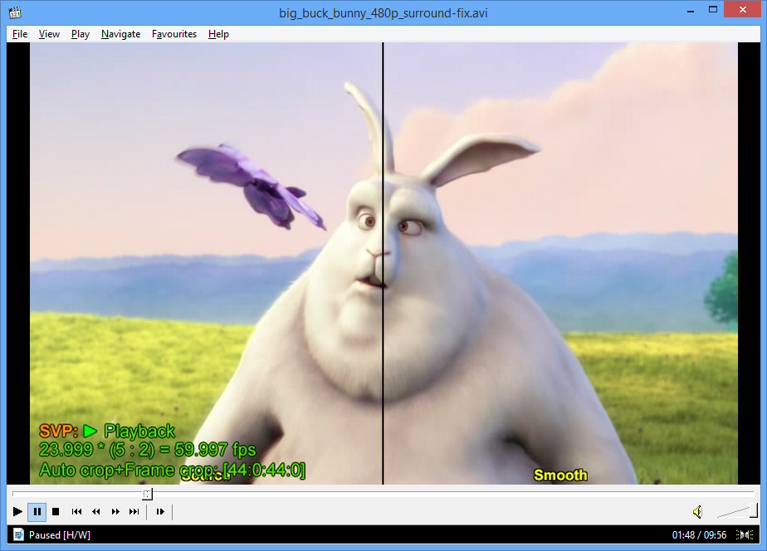Step forward one frame
Screen dimensions: 767x551
[x=160, y=511]
